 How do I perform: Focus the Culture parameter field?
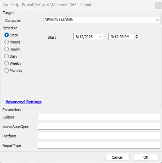(x=99, y=117)
